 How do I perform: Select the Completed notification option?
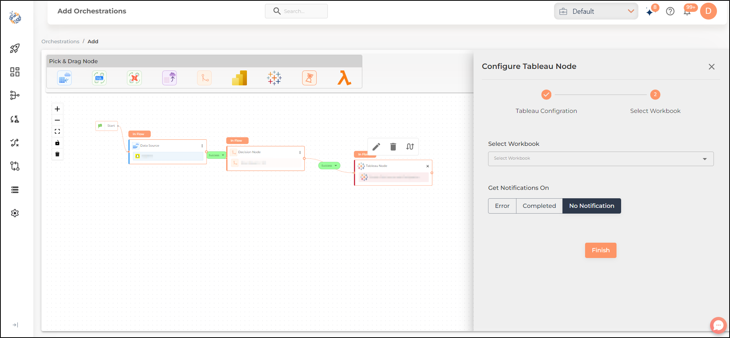539,206
